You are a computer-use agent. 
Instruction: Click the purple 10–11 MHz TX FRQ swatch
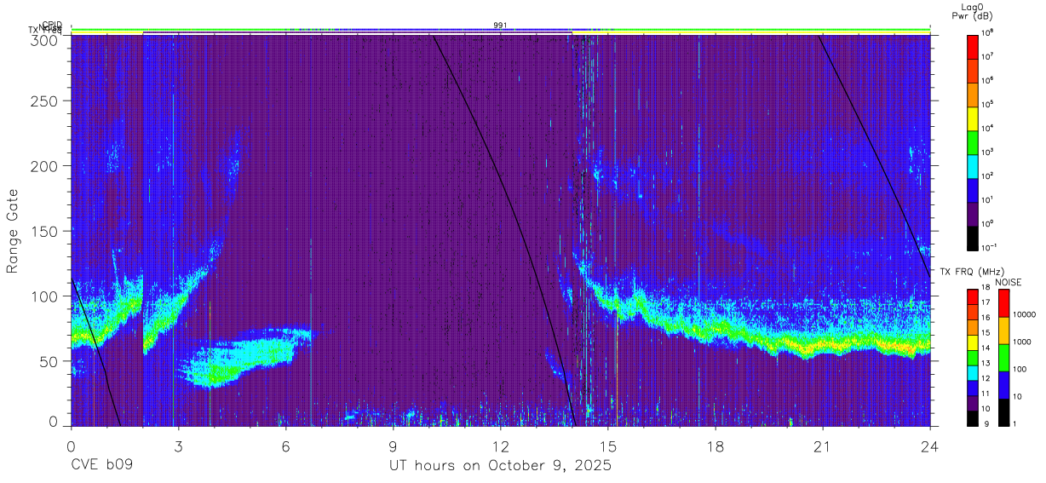pyautogui.click(x=974, y=401)
